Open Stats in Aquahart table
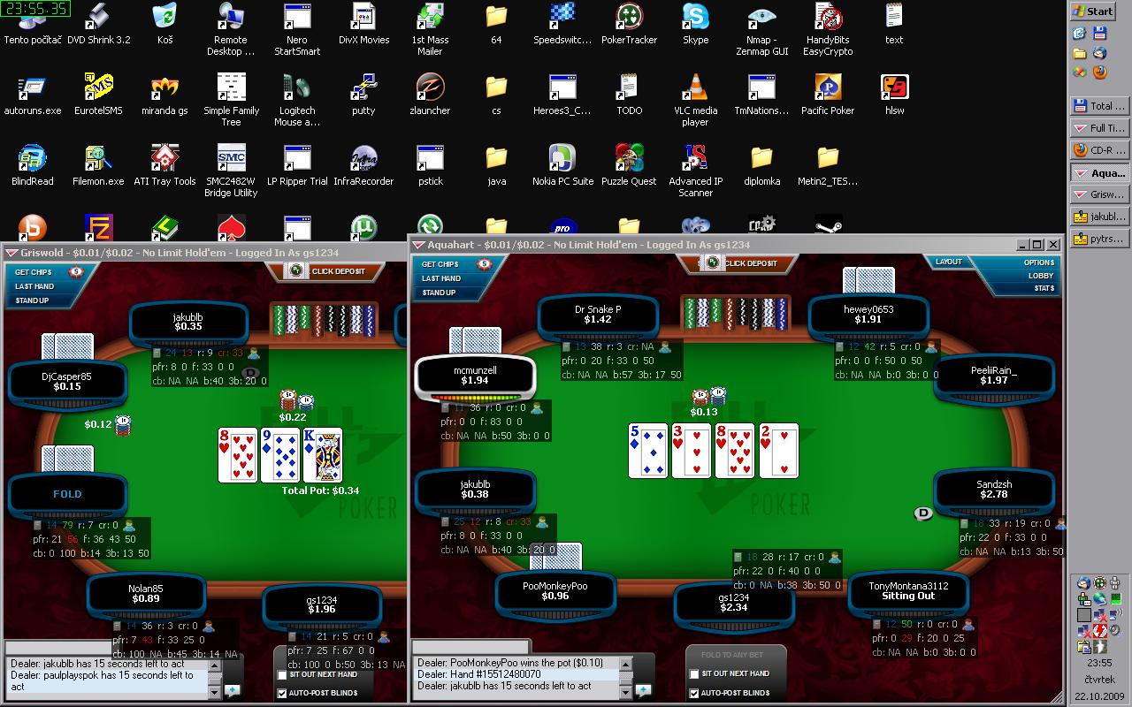This screenshot has width=1132, height=707. pyautogui.click(x=1044, y=288)
